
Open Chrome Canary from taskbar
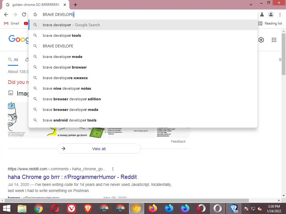[x=136, y=208]
